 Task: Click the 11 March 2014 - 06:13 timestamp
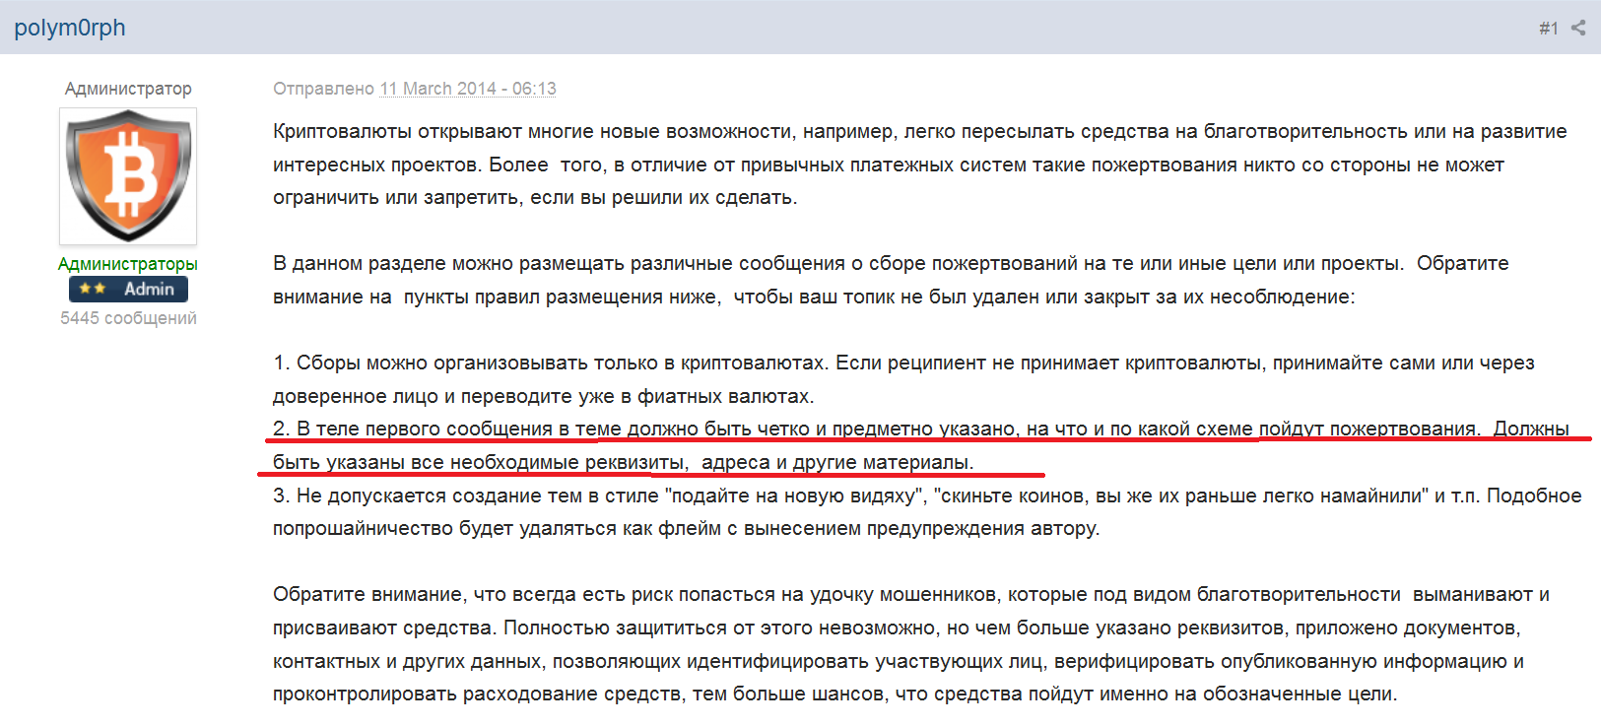[468, 89]
